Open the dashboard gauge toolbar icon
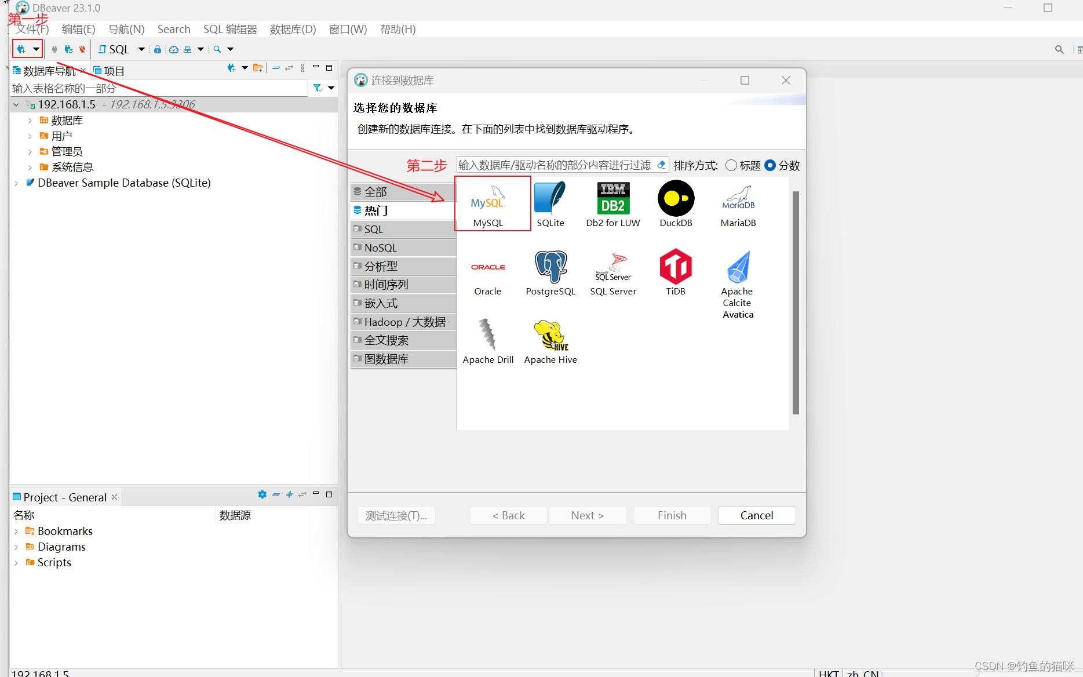The width and height of the screenshot is (1083, 677). click(x=173, y=49)
